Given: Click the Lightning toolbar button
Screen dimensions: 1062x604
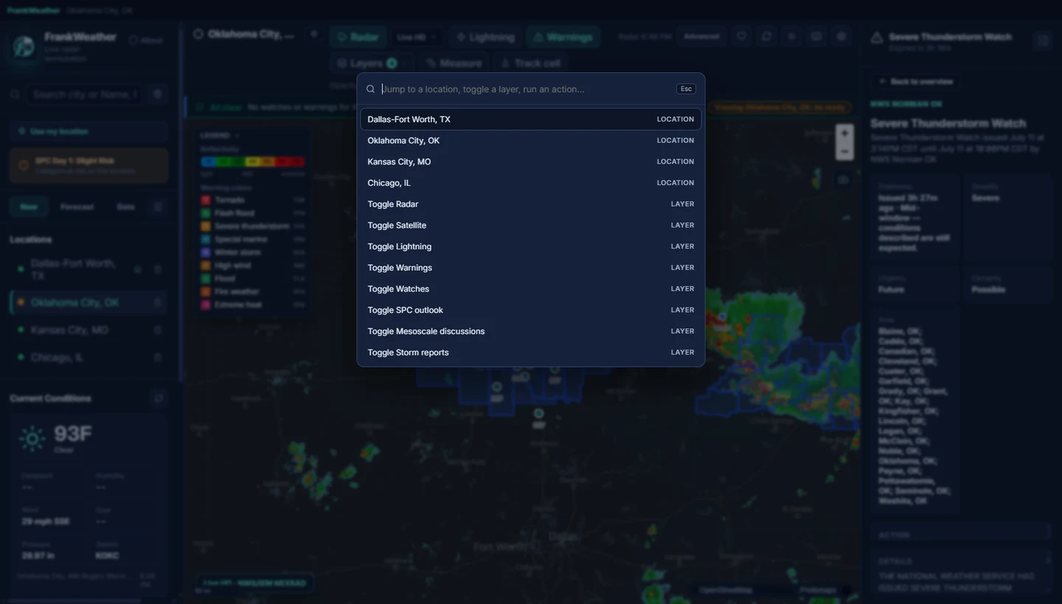Looking at the screenshot, I should (485, 37).
